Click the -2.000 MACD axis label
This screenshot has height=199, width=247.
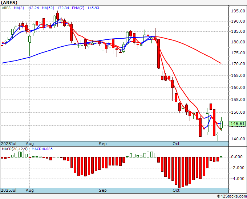(238, 168)
